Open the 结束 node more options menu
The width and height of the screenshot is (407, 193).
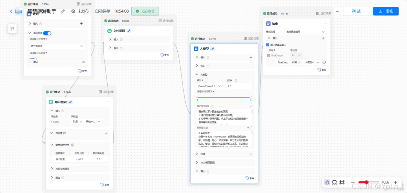325,23
